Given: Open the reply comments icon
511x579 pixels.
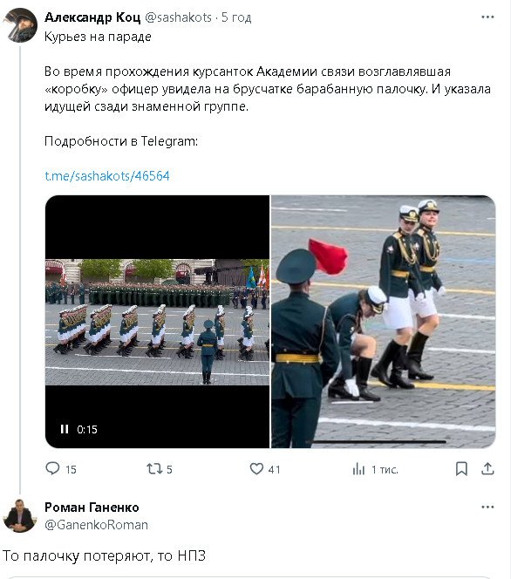Looking at the screenshot, I should pyautogui.click(x=52, y=468).
